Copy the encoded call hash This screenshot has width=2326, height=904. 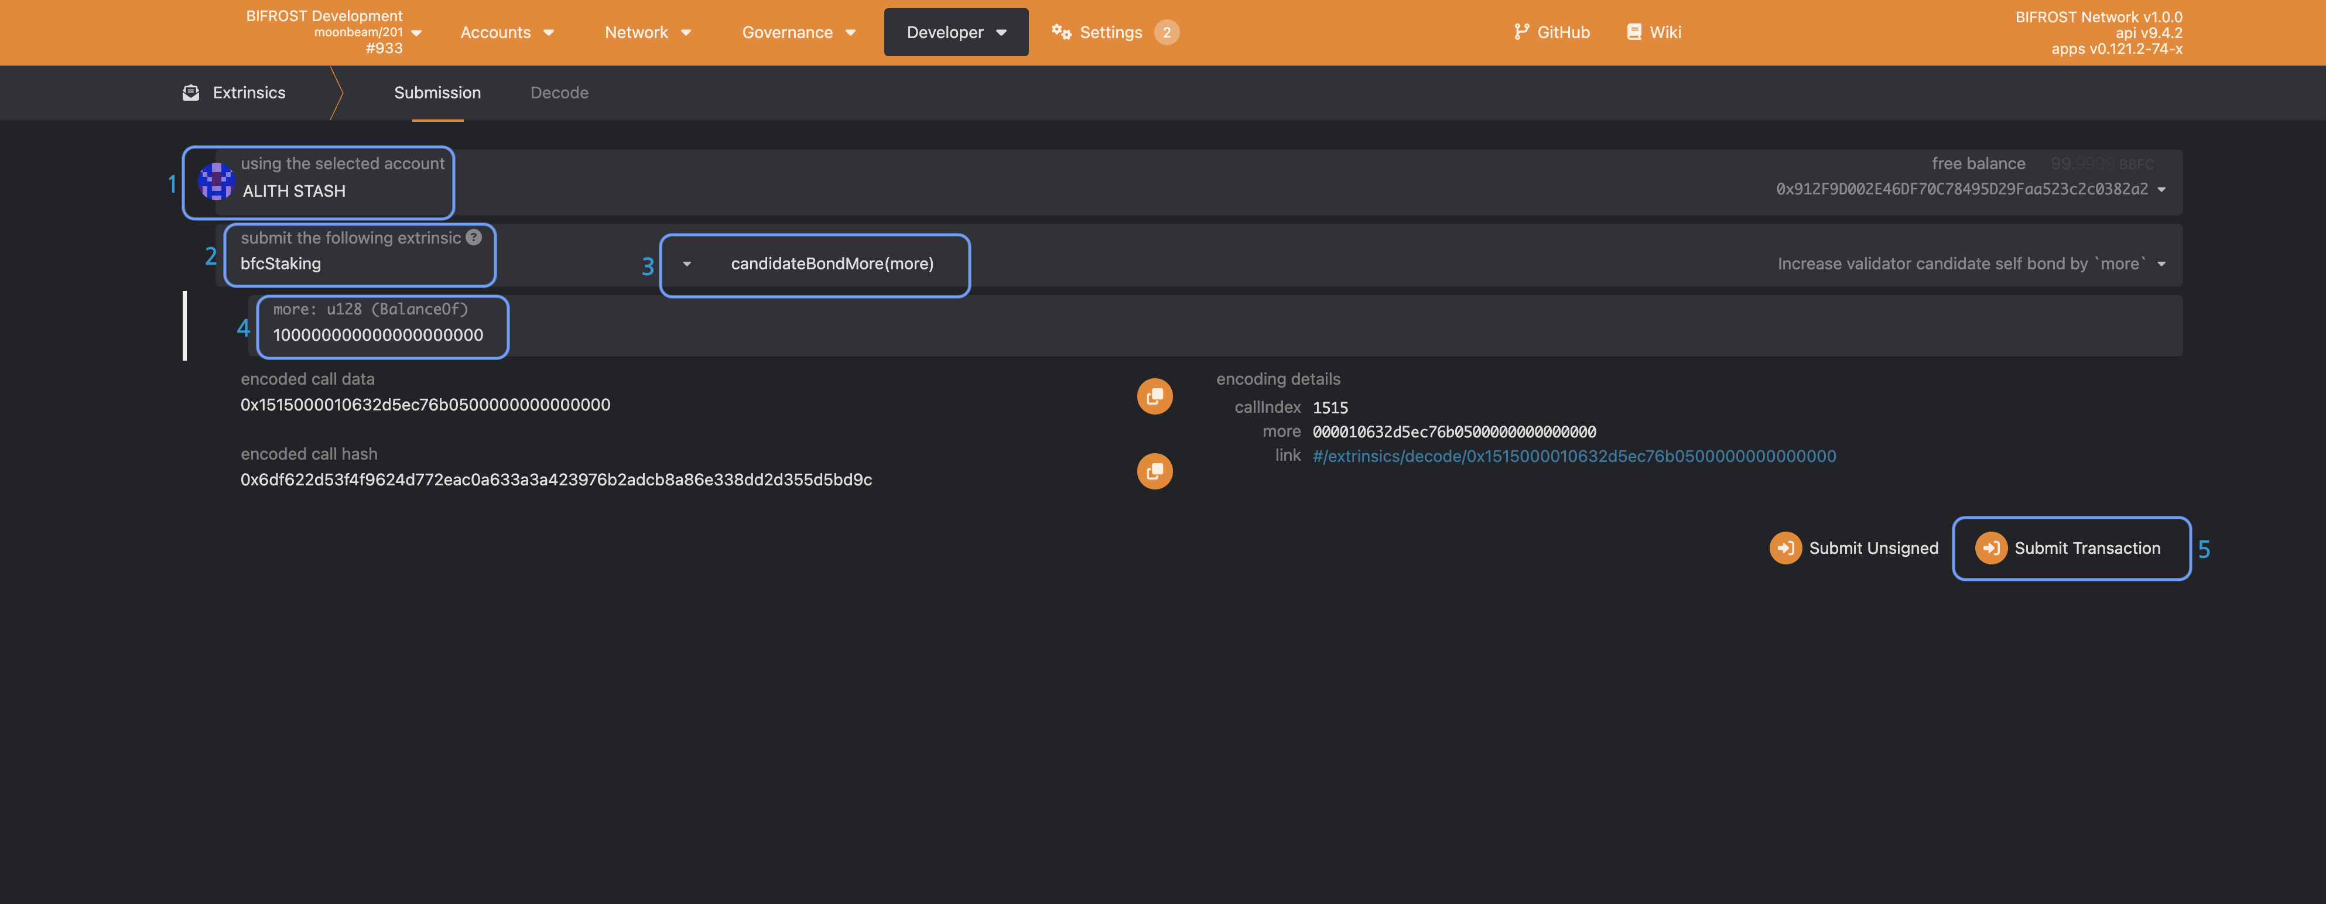click(x=1154, y=471)
